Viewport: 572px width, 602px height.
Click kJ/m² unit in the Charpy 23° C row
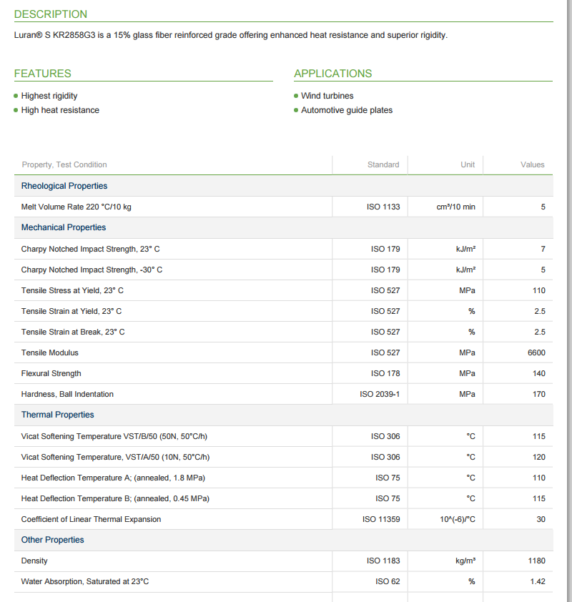tap(465, 250)
